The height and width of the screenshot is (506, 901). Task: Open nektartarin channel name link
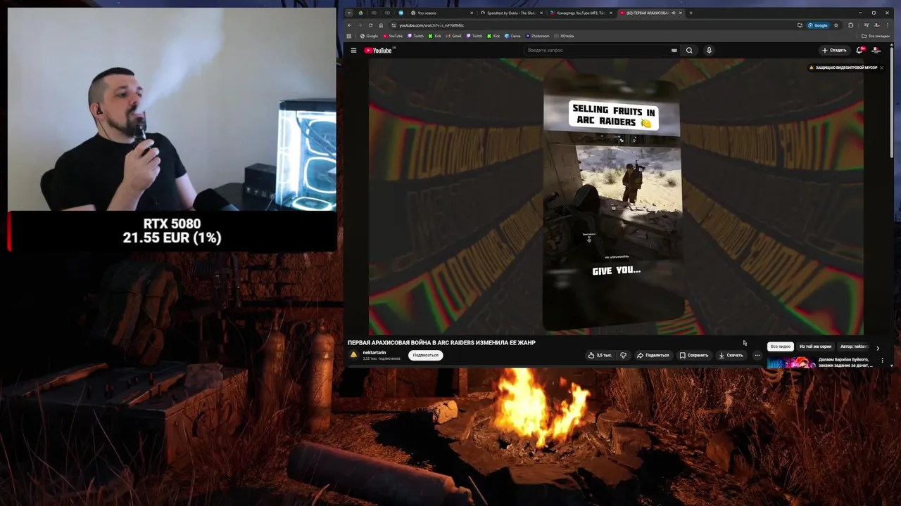(374, 352)
